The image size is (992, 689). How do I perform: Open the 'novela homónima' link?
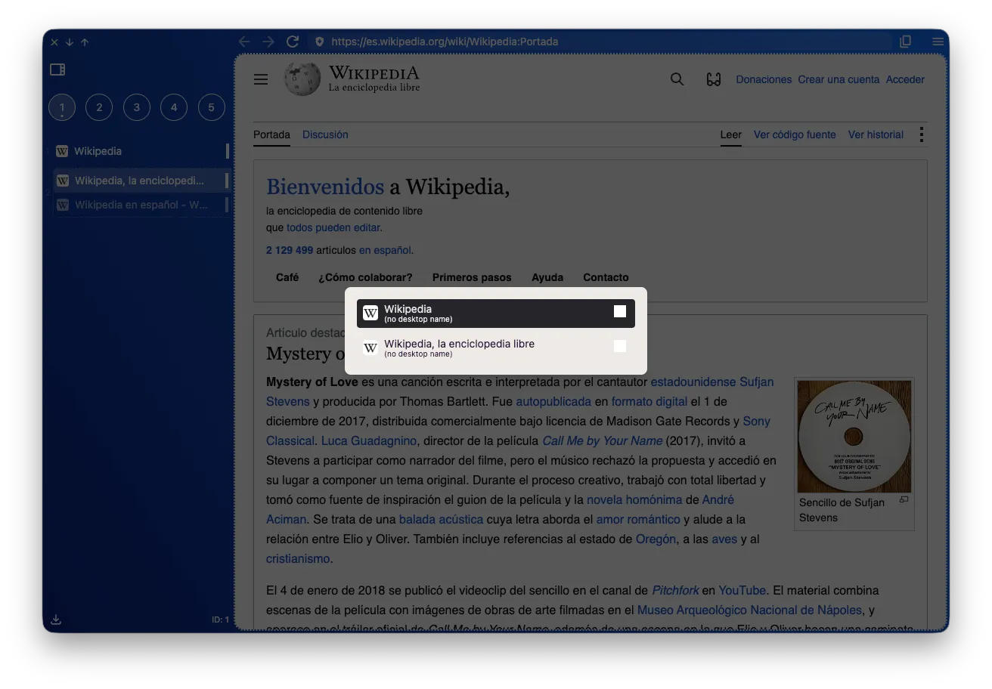[634, 499]
